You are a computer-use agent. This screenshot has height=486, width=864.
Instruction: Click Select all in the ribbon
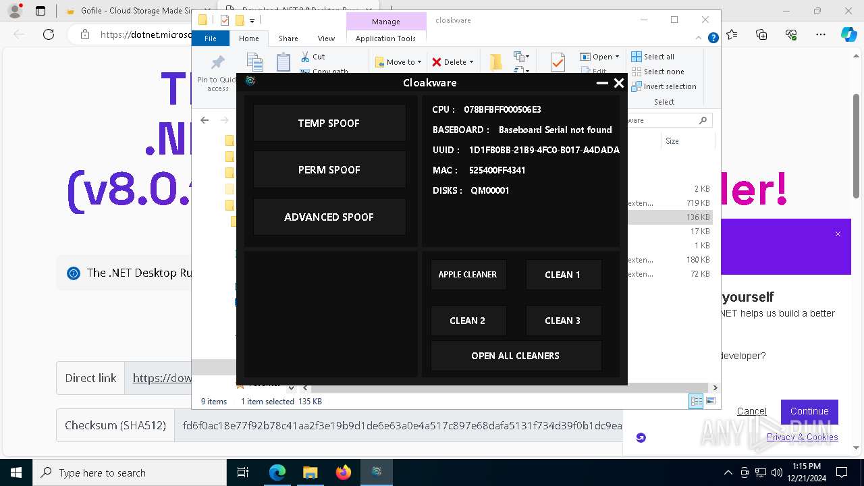(653, 57)
